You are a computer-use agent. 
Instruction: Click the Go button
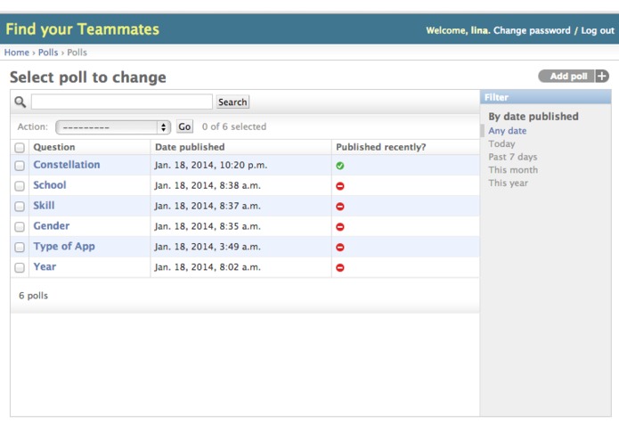[184, 126]
